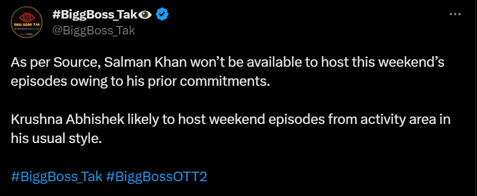Follow the #BiggBoss_Tak hashtag in the tweet body
This screenshot has width=477, height=196.
[56, 176]
